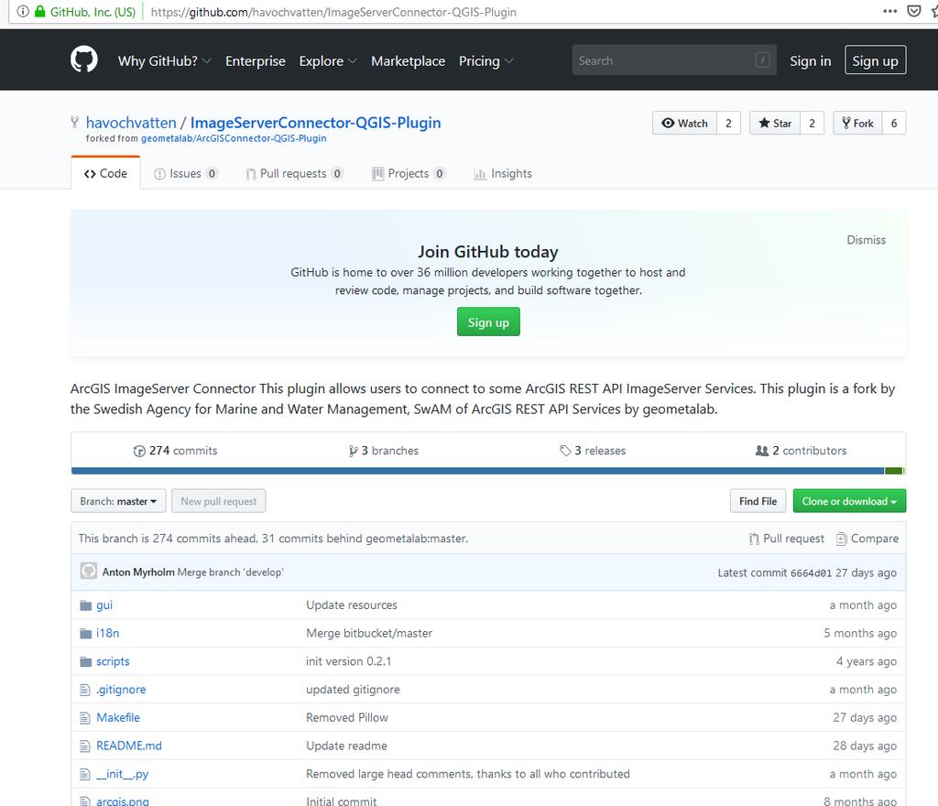This screenshot has height=806, width=938.
Task: Click the site info icon in address bar
Action: point(23,11)
